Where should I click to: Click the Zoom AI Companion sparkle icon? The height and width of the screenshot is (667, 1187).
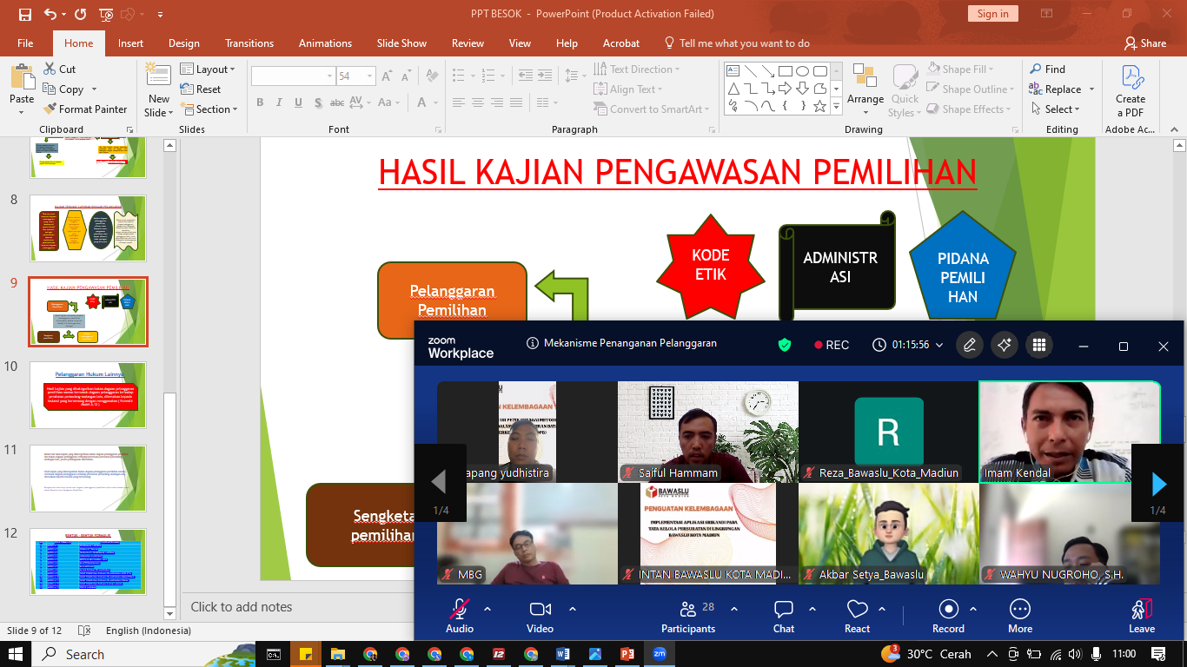tap(1005, 345)
